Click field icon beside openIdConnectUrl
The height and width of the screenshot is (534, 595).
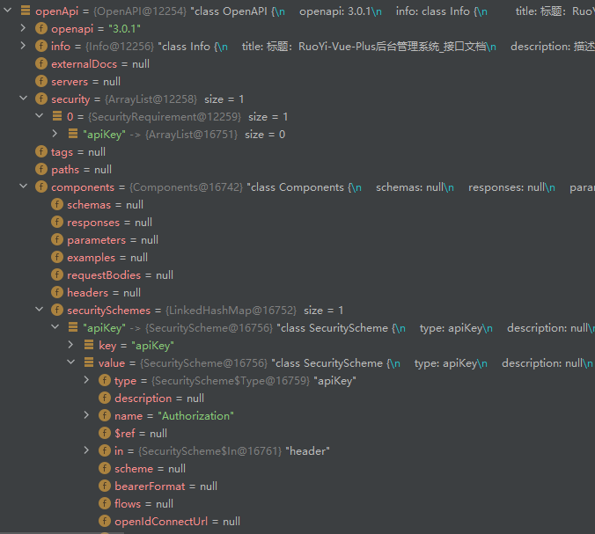[x=105, y=521]
